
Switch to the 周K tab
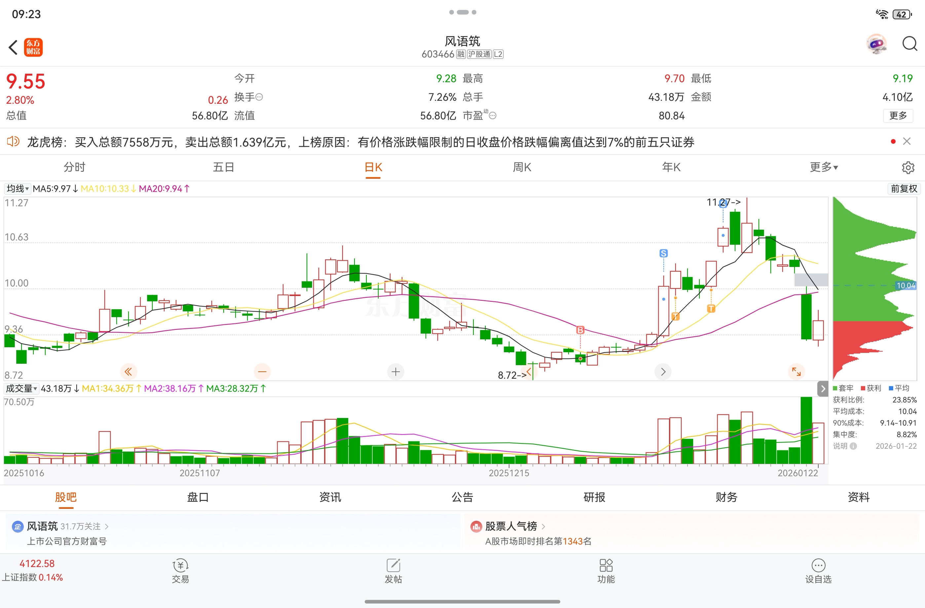click(522, 167)
